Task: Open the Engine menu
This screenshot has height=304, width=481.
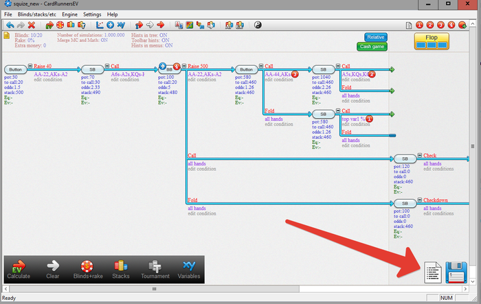Action: pyautogui.click(x=69, y=14)
